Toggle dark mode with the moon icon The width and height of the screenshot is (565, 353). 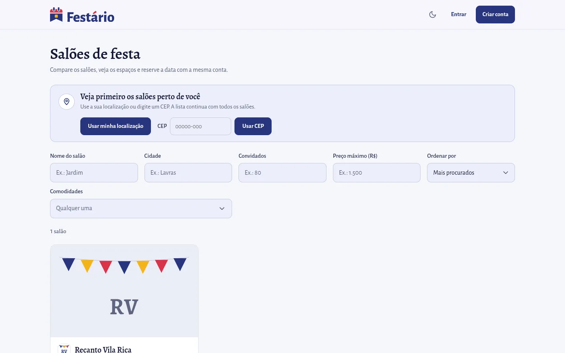coord(433,15)
